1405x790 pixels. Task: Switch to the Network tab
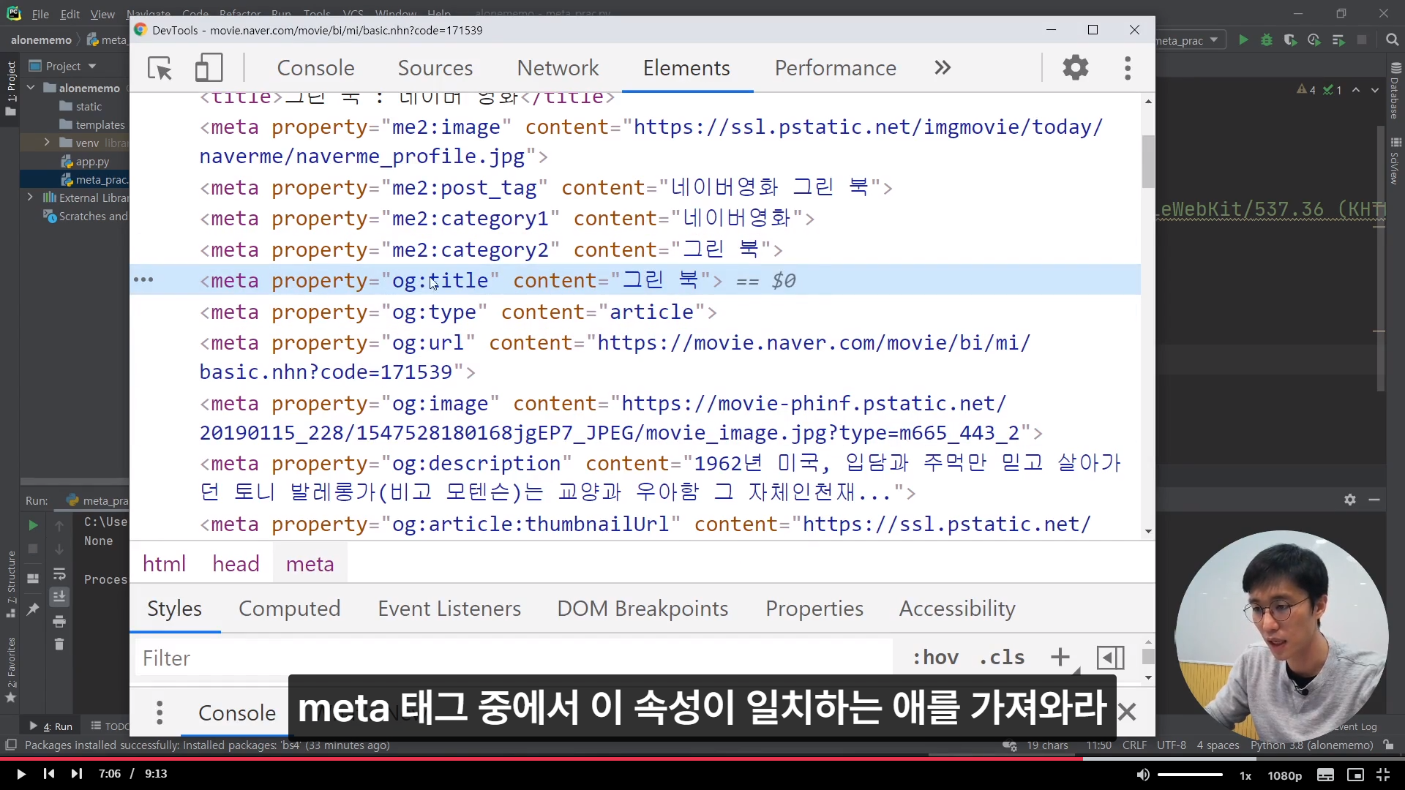point(558,68)
